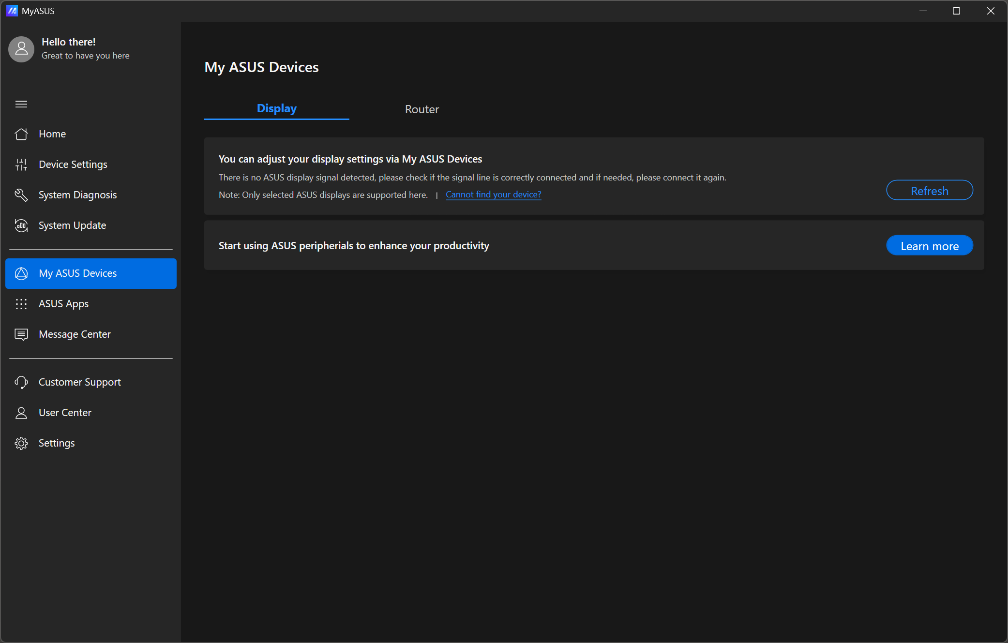The width and height of the screenshot is (1008, 643).
Task: Open Message Center chat icon
Action: 21,334
